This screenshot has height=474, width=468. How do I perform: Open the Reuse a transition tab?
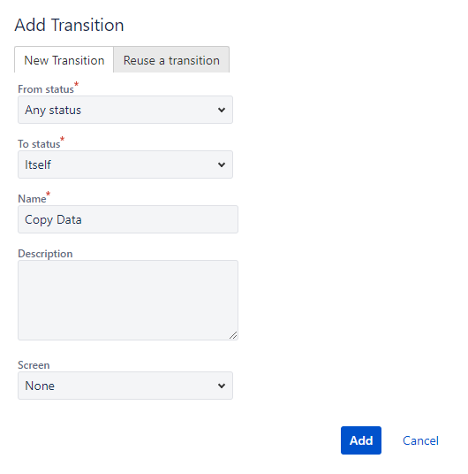pyautogui.click(x=171, y=60)
